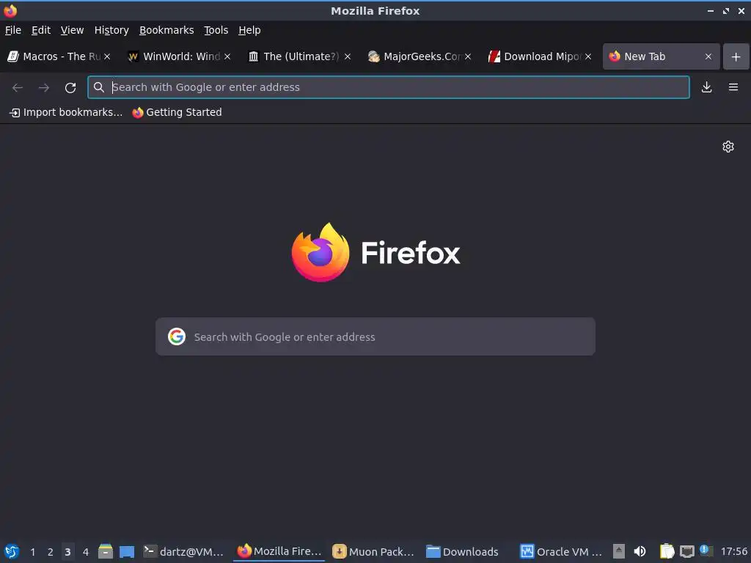The height and width of the screenshot is (563, 751).
Task: Open Getting Started bookmark
Action: coord(177,112)
